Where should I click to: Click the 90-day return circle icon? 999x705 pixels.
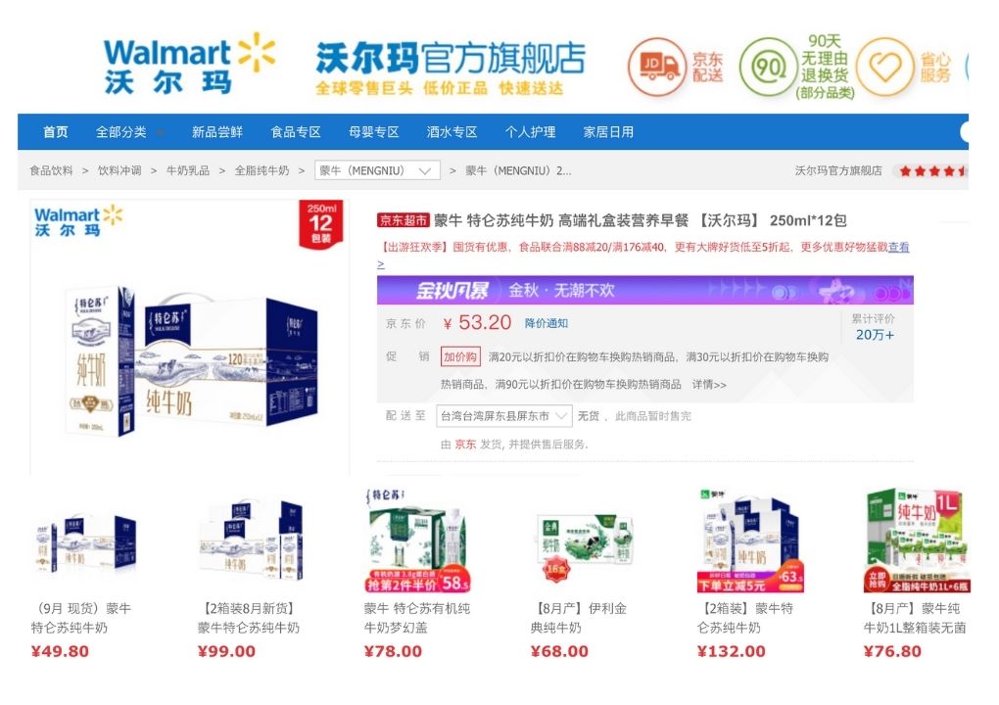768,67
